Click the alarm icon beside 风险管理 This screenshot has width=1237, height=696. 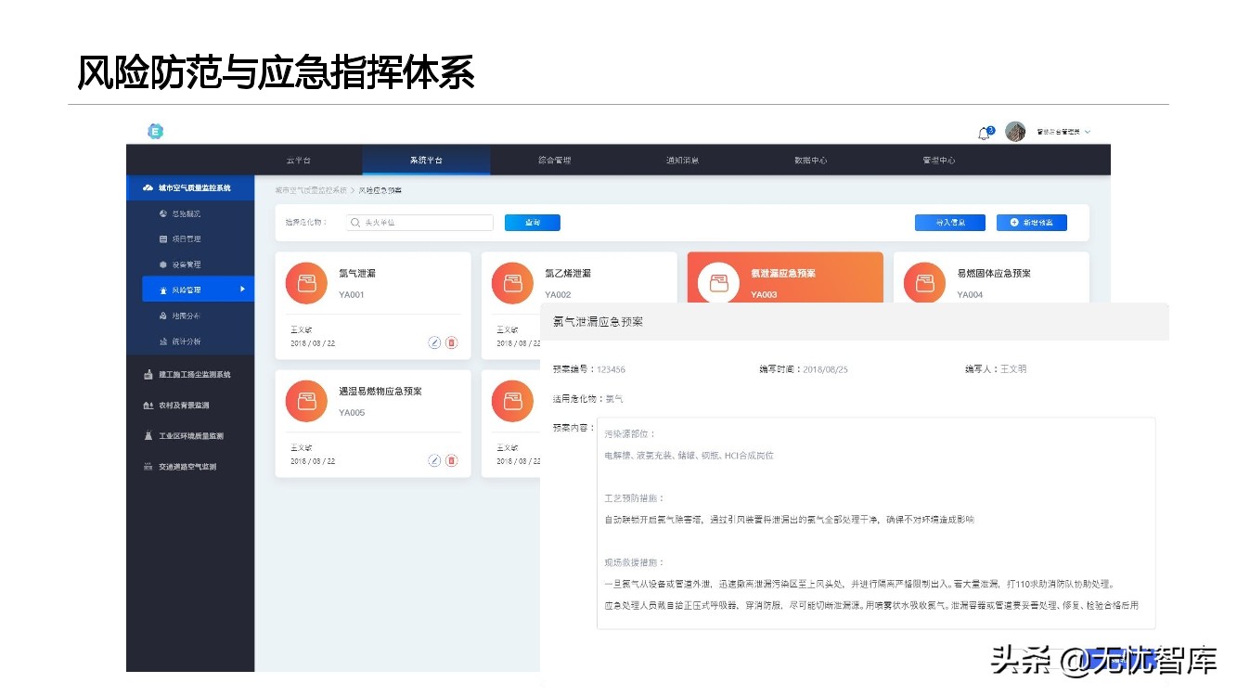pyautogui.click(x=163, y=290)
